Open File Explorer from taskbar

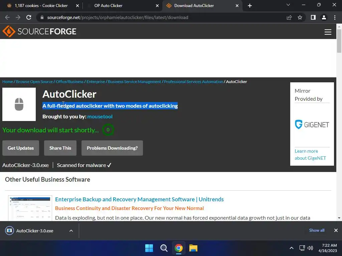click(193, 248)
